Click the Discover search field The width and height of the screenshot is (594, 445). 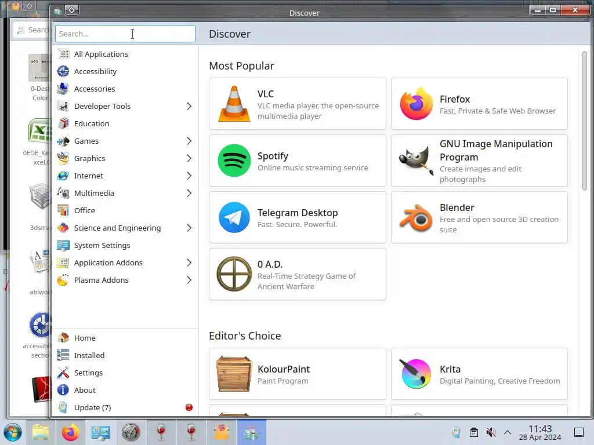[x=125, y=34]
